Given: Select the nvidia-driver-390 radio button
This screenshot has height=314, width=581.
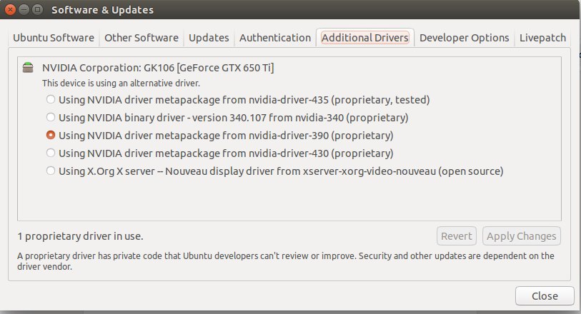Looking at the screenshot, I should (x=51, y=135).
